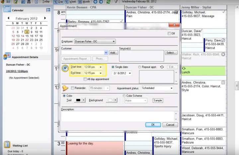Click the binoculars search icon in toolbar
Screen dimensions: 239x155
[x=29, y=2]
